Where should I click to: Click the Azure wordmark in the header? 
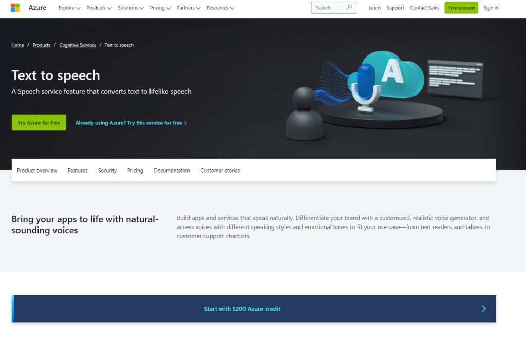click(37, 8)
